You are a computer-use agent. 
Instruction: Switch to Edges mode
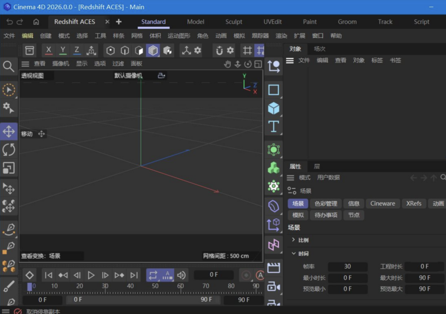point(125,50)
